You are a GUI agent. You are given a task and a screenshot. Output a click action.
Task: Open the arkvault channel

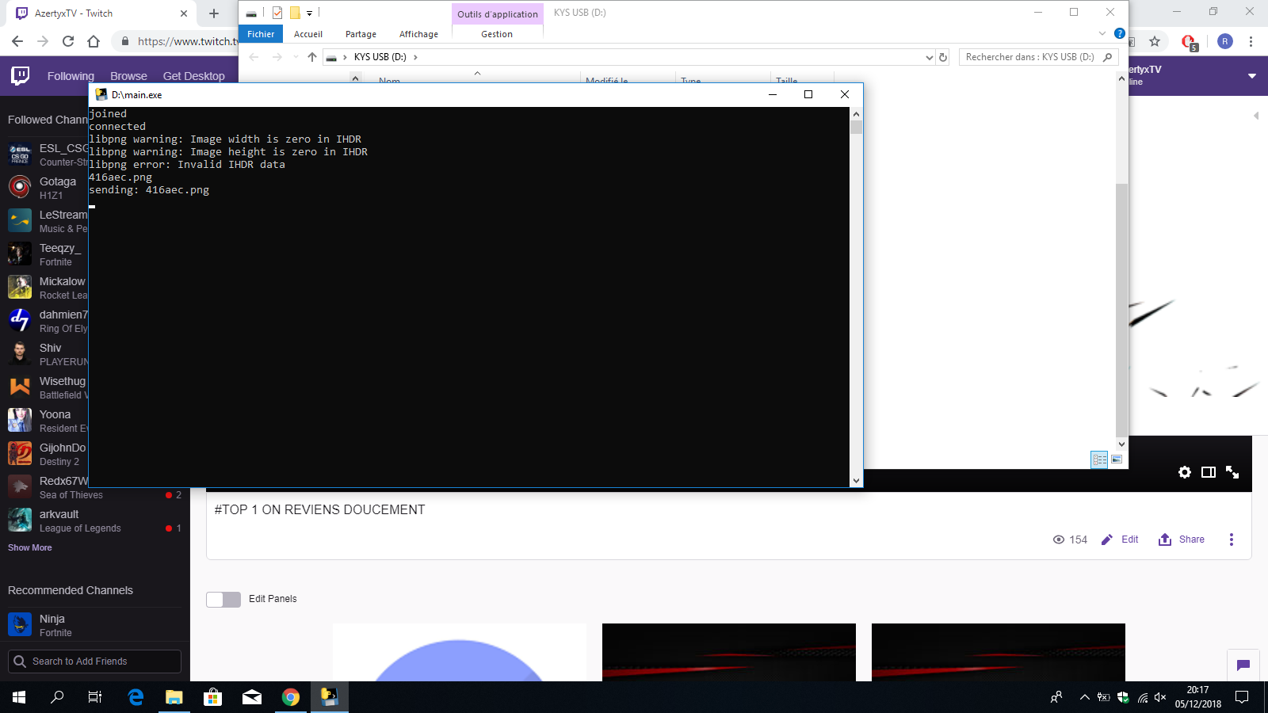point(95,520)
